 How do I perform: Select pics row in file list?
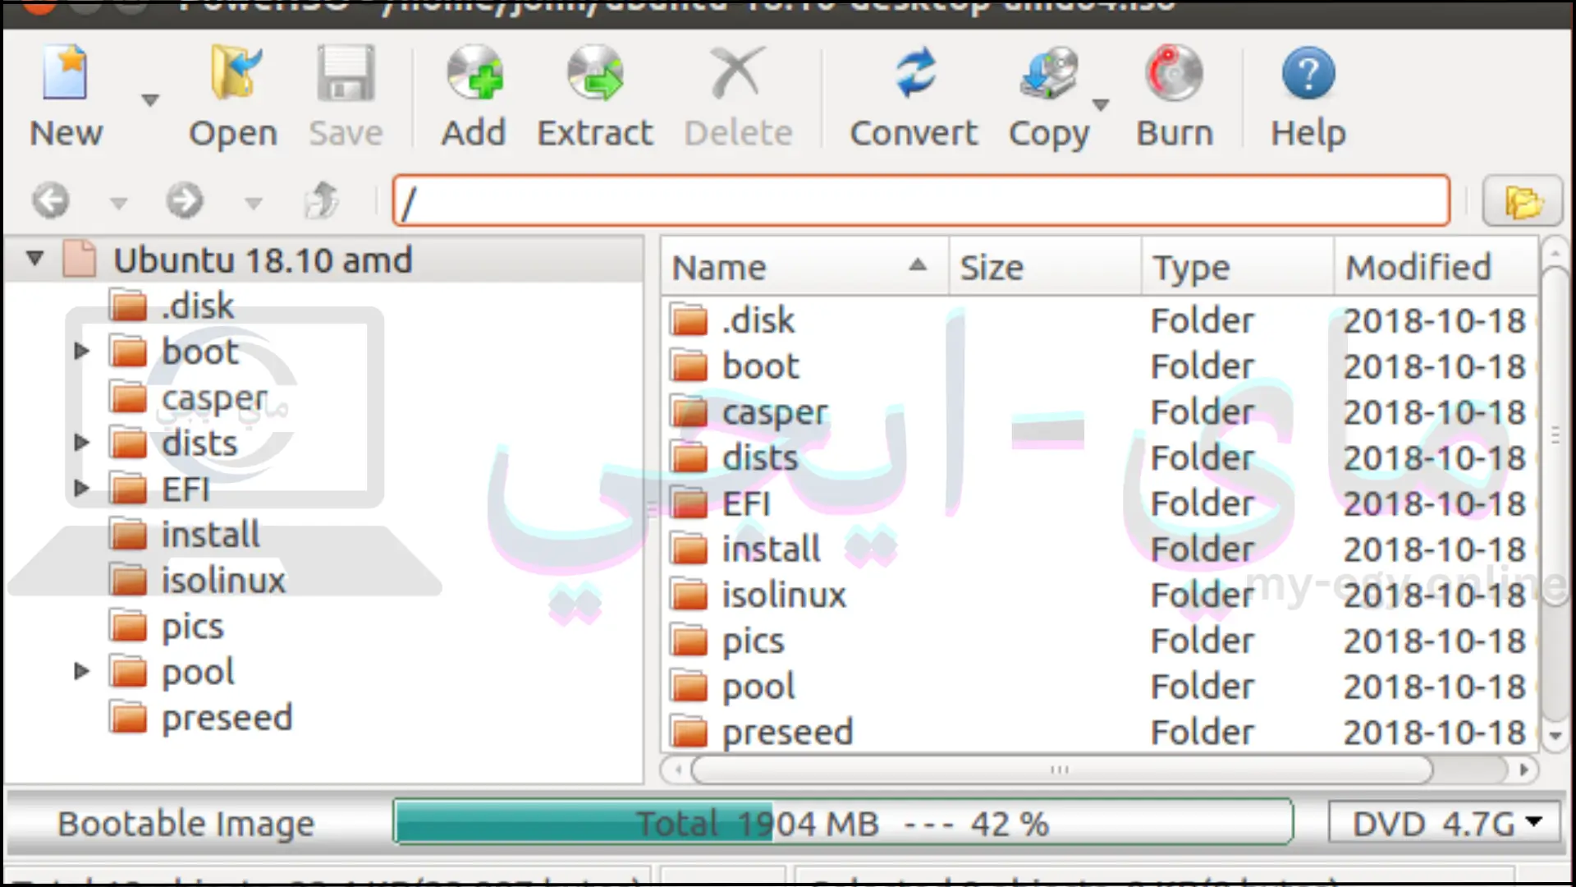[1099, 641]
